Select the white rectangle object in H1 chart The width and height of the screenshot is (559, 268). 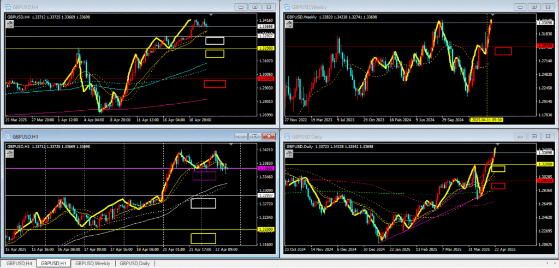203,204
